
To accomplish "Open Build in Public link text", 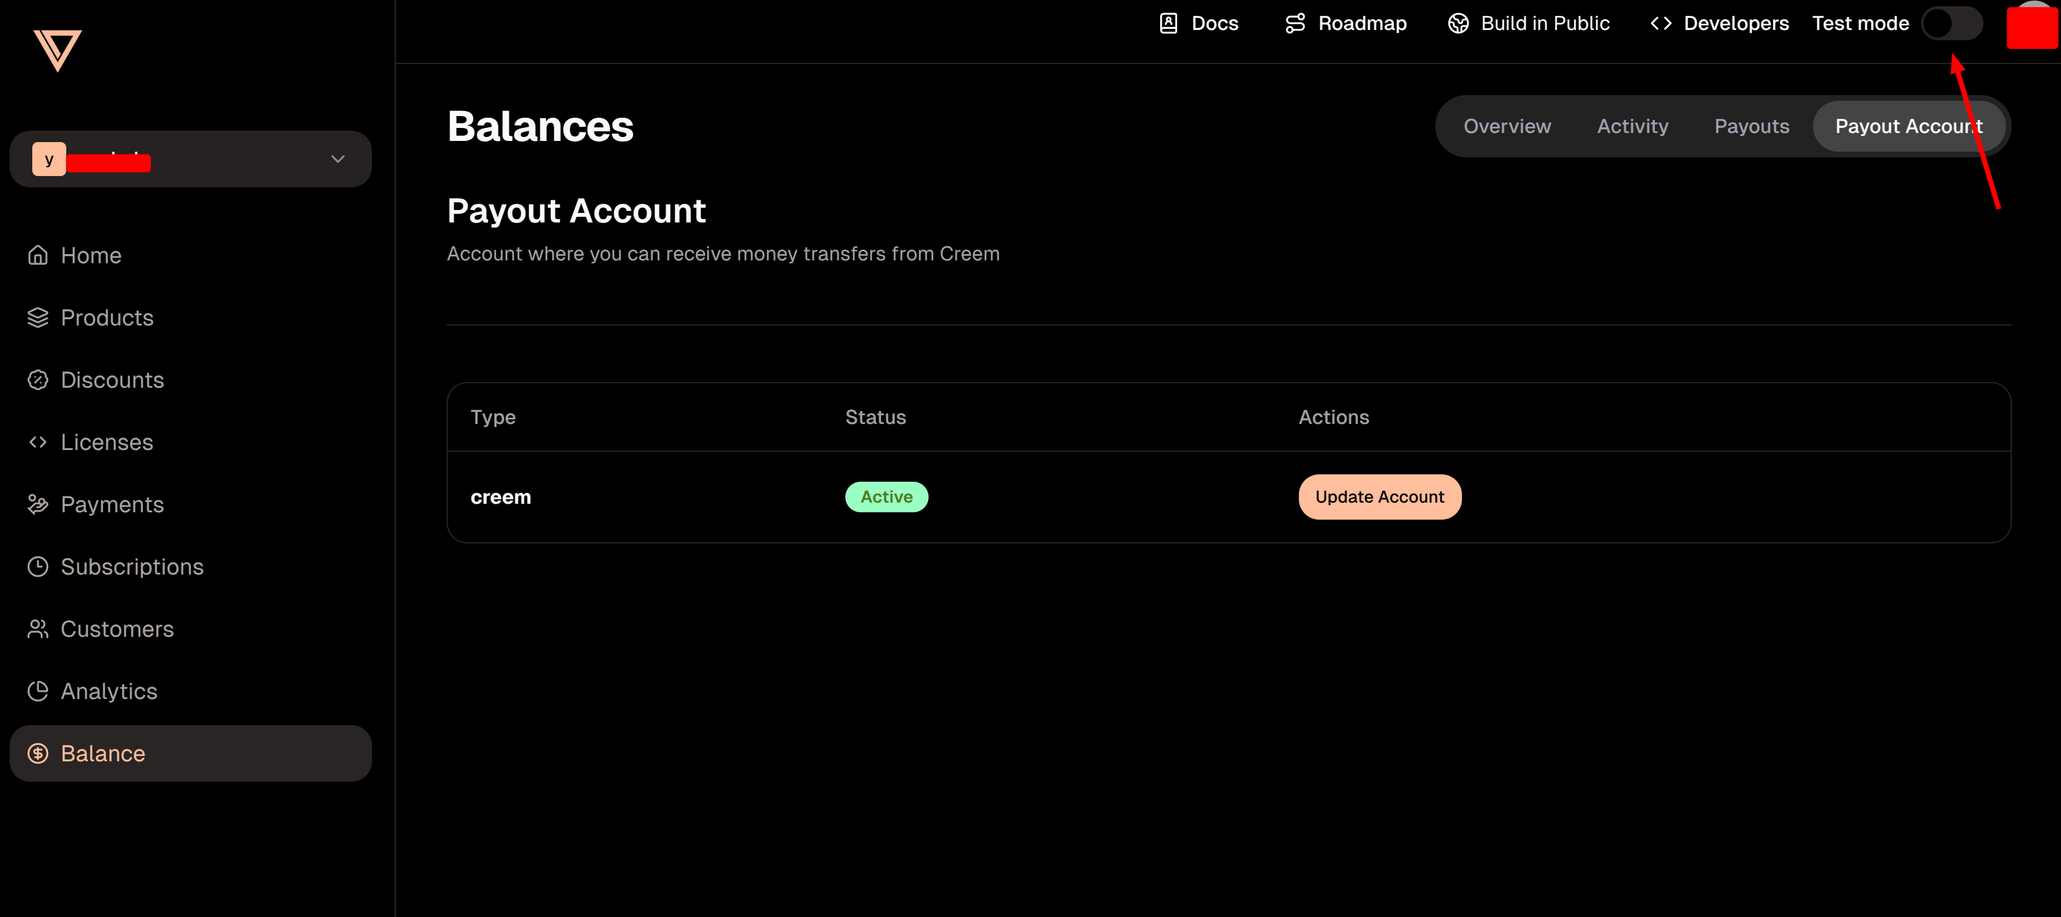I will [1545, 23].
